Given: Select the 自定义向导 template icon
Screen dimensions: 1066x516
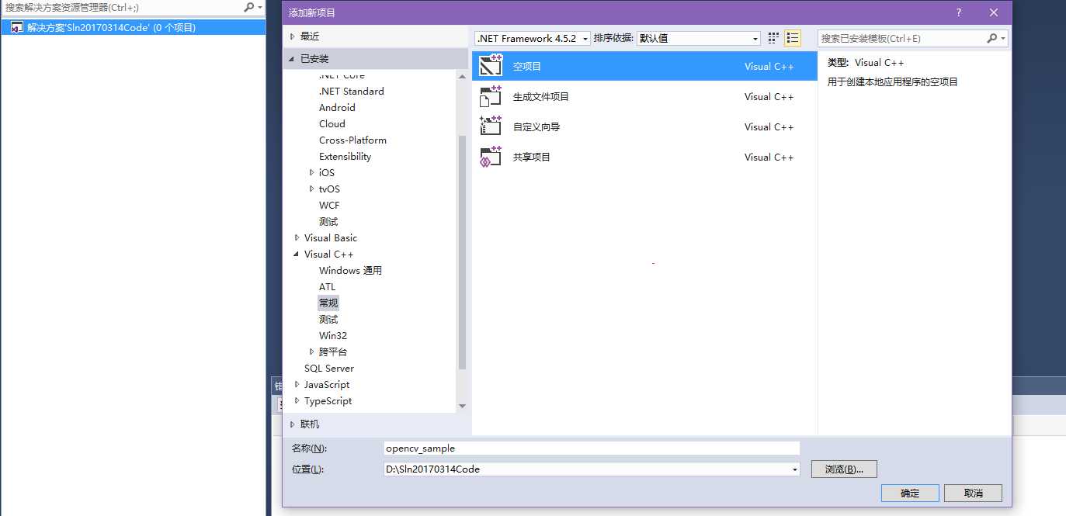Looking at the screenshot, I should [491, 126].
